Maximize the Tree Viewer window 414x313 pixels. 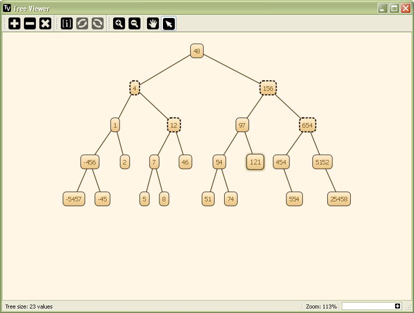(394, 8)
